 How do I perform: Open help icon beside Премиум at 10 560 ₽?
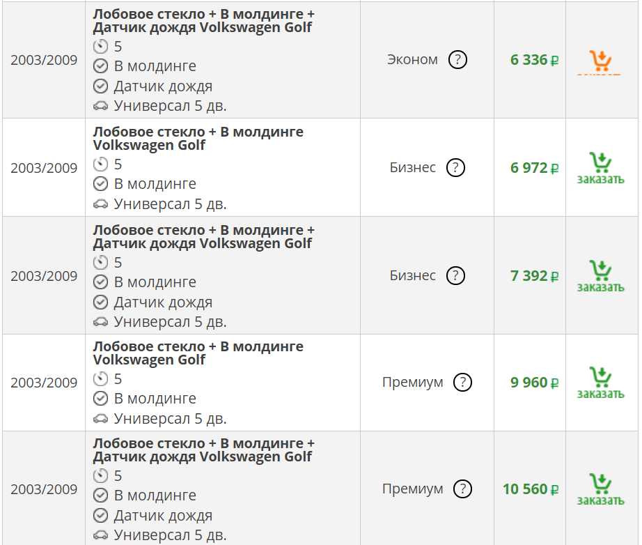tap(462, 489)
